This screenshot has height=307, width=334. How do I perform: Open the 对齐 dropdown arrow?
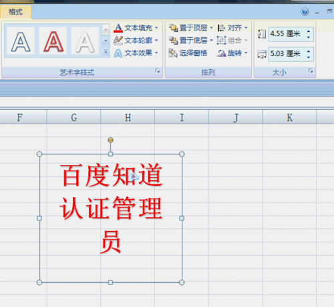pyautogui.click(x=246, y=28)
